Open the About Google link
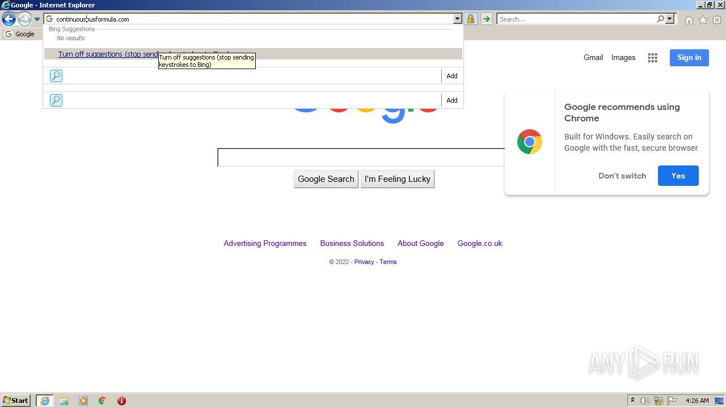726x408 pixels. (x=421, y=243)
